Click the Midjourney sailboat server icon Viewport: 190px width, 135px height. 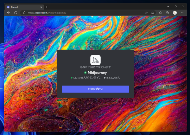(x=95, y=60)
